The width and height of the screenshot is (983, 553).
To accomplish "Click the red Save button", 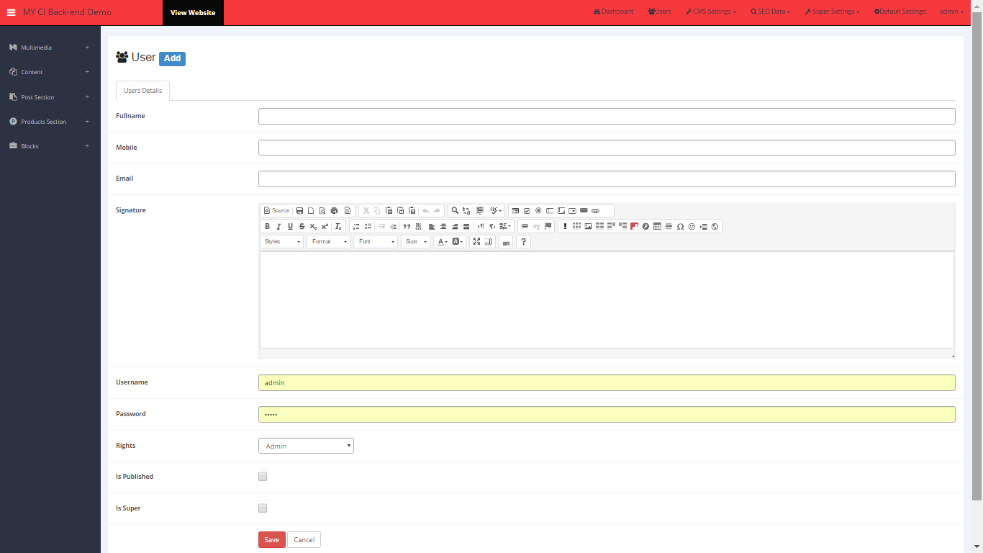I will [271, 540].
